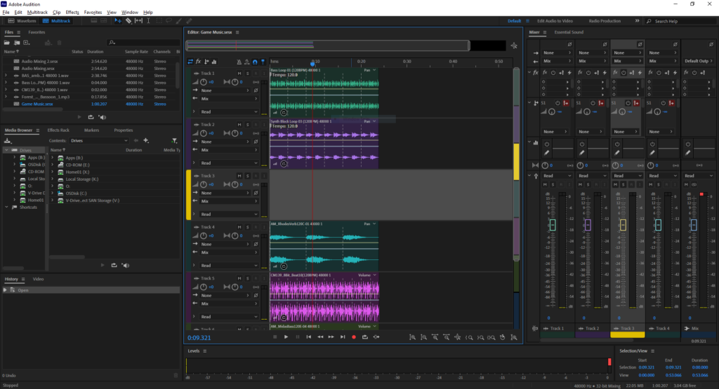
Task: Select the Razor tool in the toolbar
Action: tap(128, 21)
